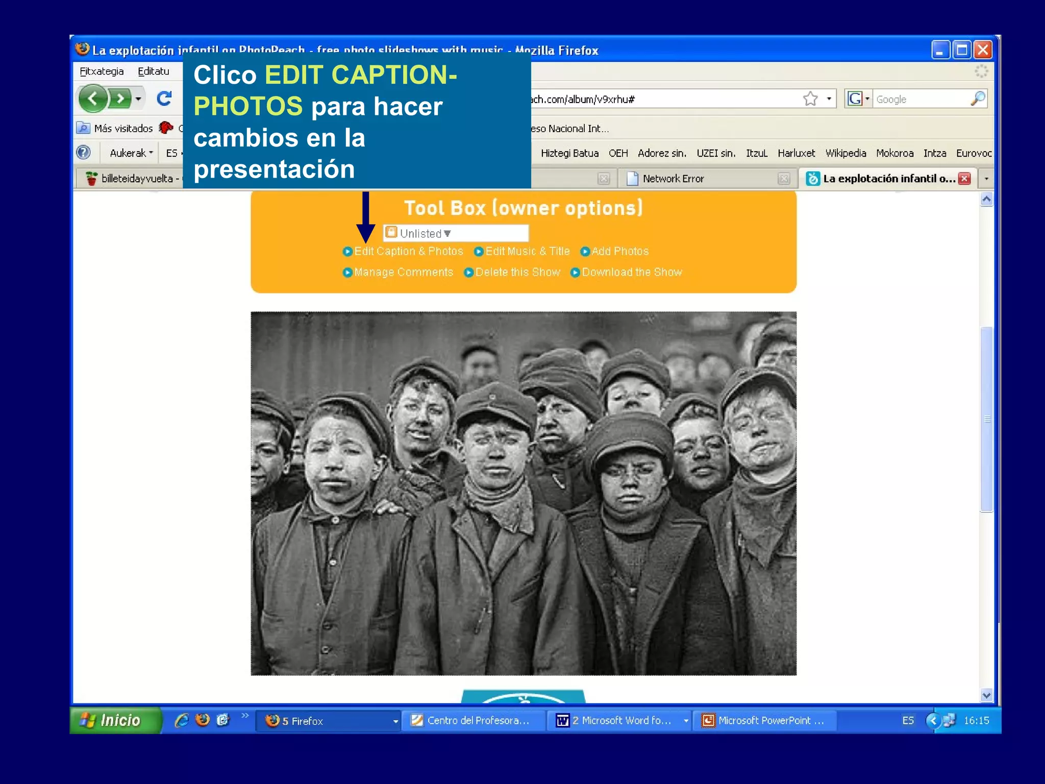Click the ES language indicator in tray
The height and width of the screenshot is (784, 1045).
point(908,721)
